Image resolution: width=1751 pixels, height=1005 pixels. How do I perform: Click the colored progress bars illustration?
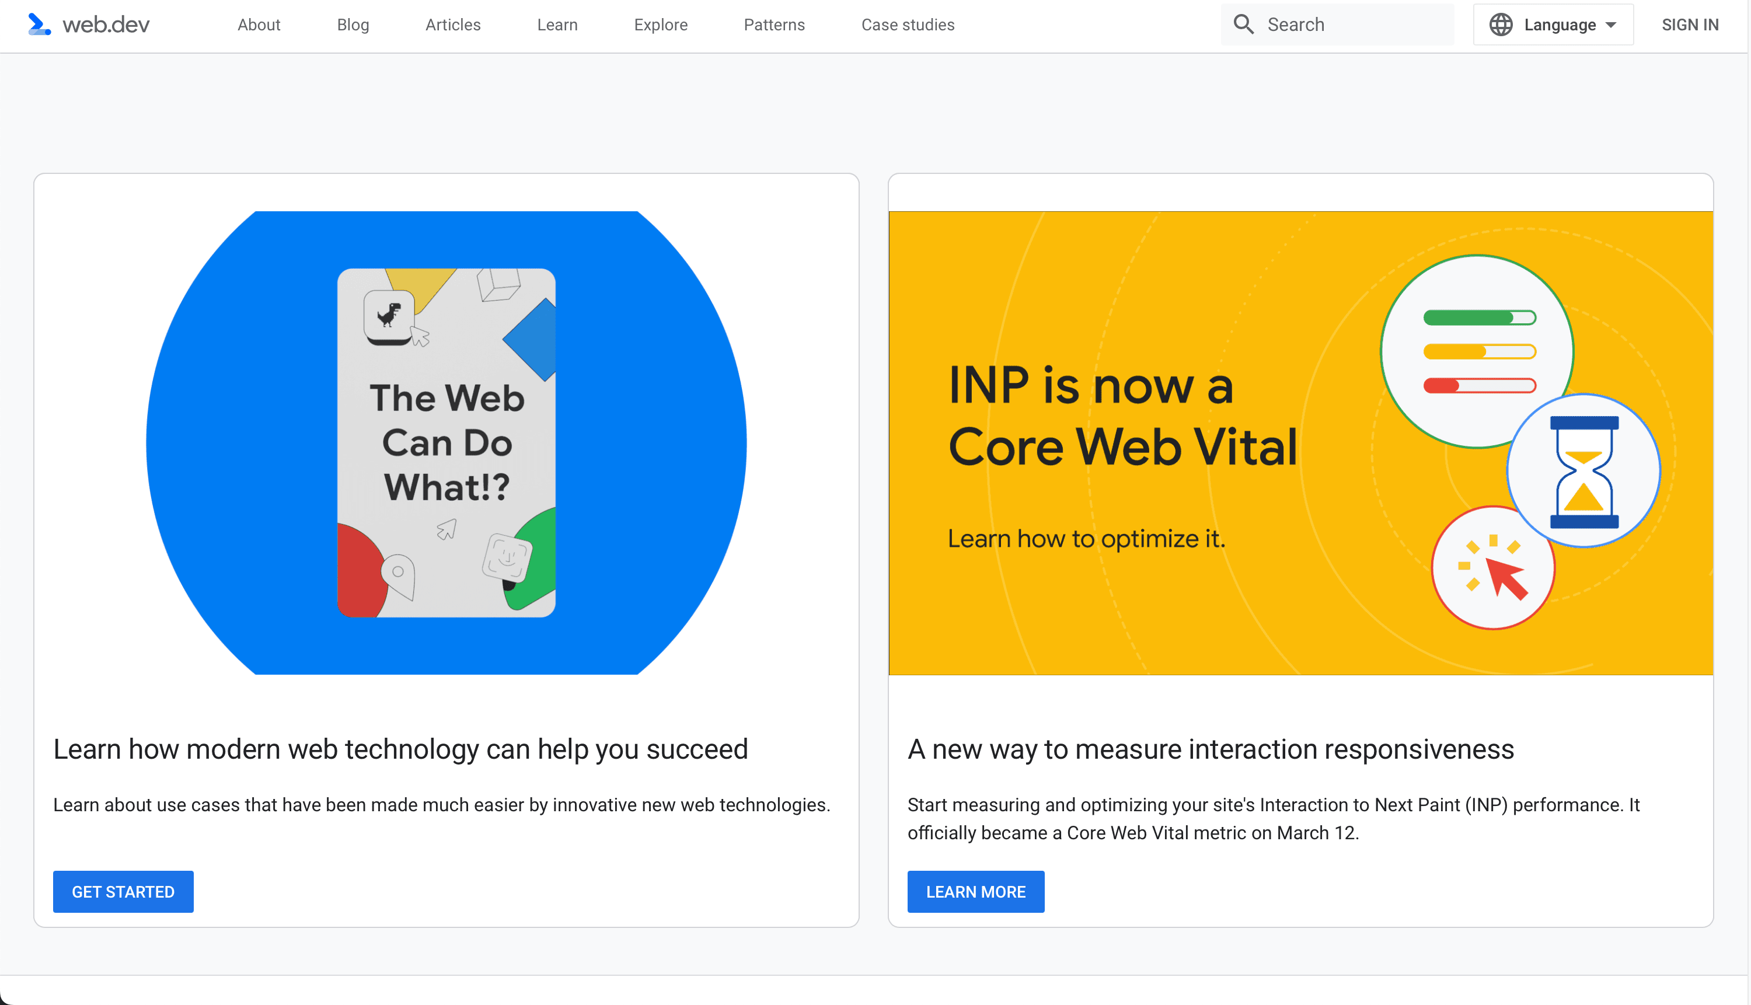1478,351
